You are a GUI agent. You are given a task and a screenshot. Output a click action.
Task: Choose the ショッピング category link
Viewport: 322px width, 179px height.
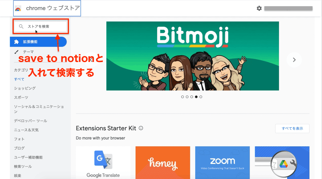click(25, 88)
